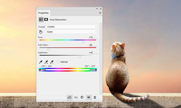Click the 135° / 165° range text

(x=46, y=66)
